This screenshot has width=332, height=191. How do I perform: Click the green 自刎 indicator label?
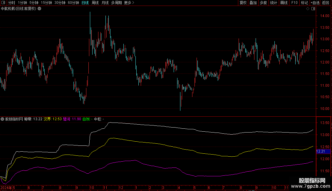point(88,119)
